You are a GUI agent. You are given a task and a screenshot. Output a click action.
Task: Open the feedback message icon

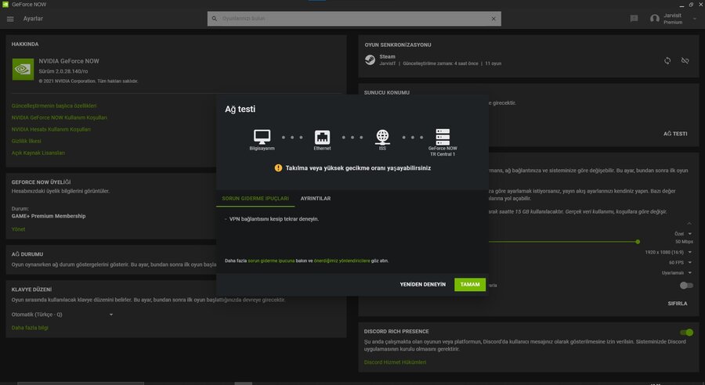pos(634,19)
